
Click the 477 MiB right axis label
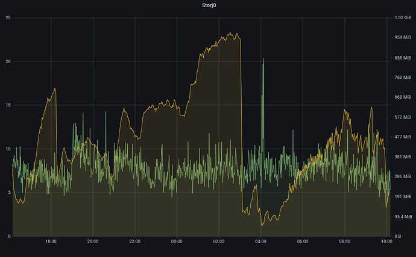(403, 137)
